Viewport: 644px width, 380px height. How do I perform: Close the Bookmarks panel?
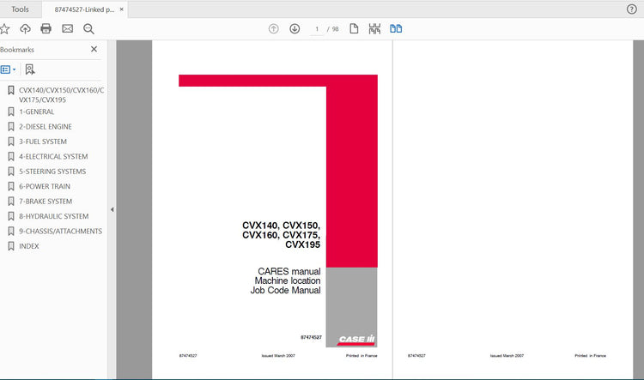click(x=94, y=49)
